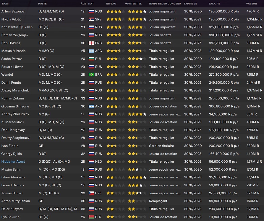The height and width of the screenshot is (221, 264).
Task: Click the Belarus flag for Ilya Shkurin
Action: 91,217
